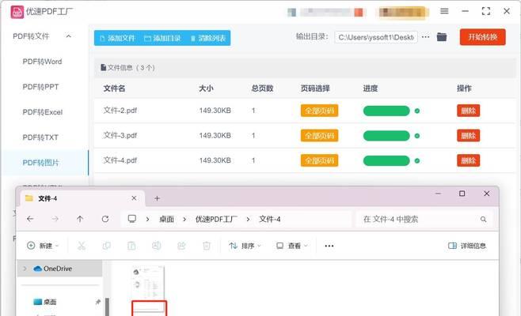
Task: Go up one folder in File Explorer
Action: [80, 219]
